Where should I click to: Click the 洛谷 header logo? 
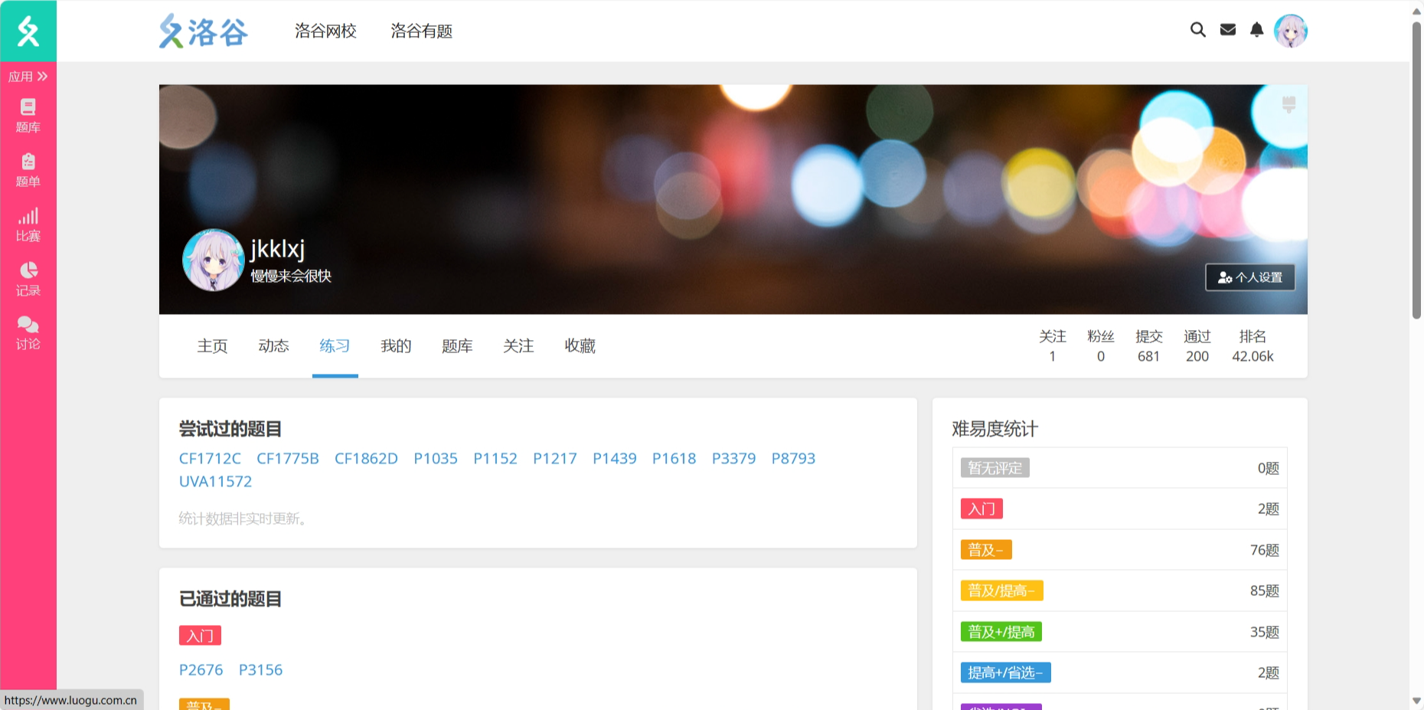pyautogui.click(x=204, y=31)
